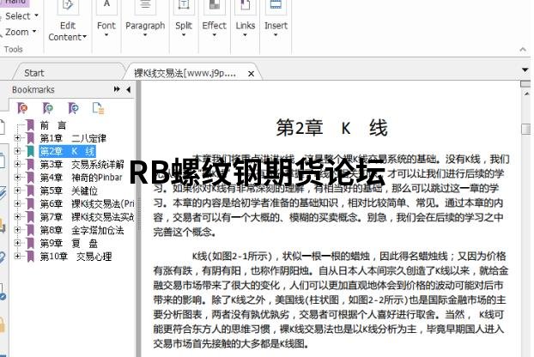Click the delete bookmark icon
This screenshot has width=534, height=357.
[x=22, y=108]
